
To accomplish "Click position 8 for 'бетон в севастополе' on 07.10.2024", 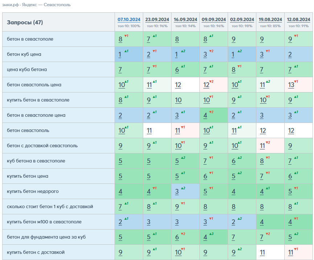I will 120,39.
